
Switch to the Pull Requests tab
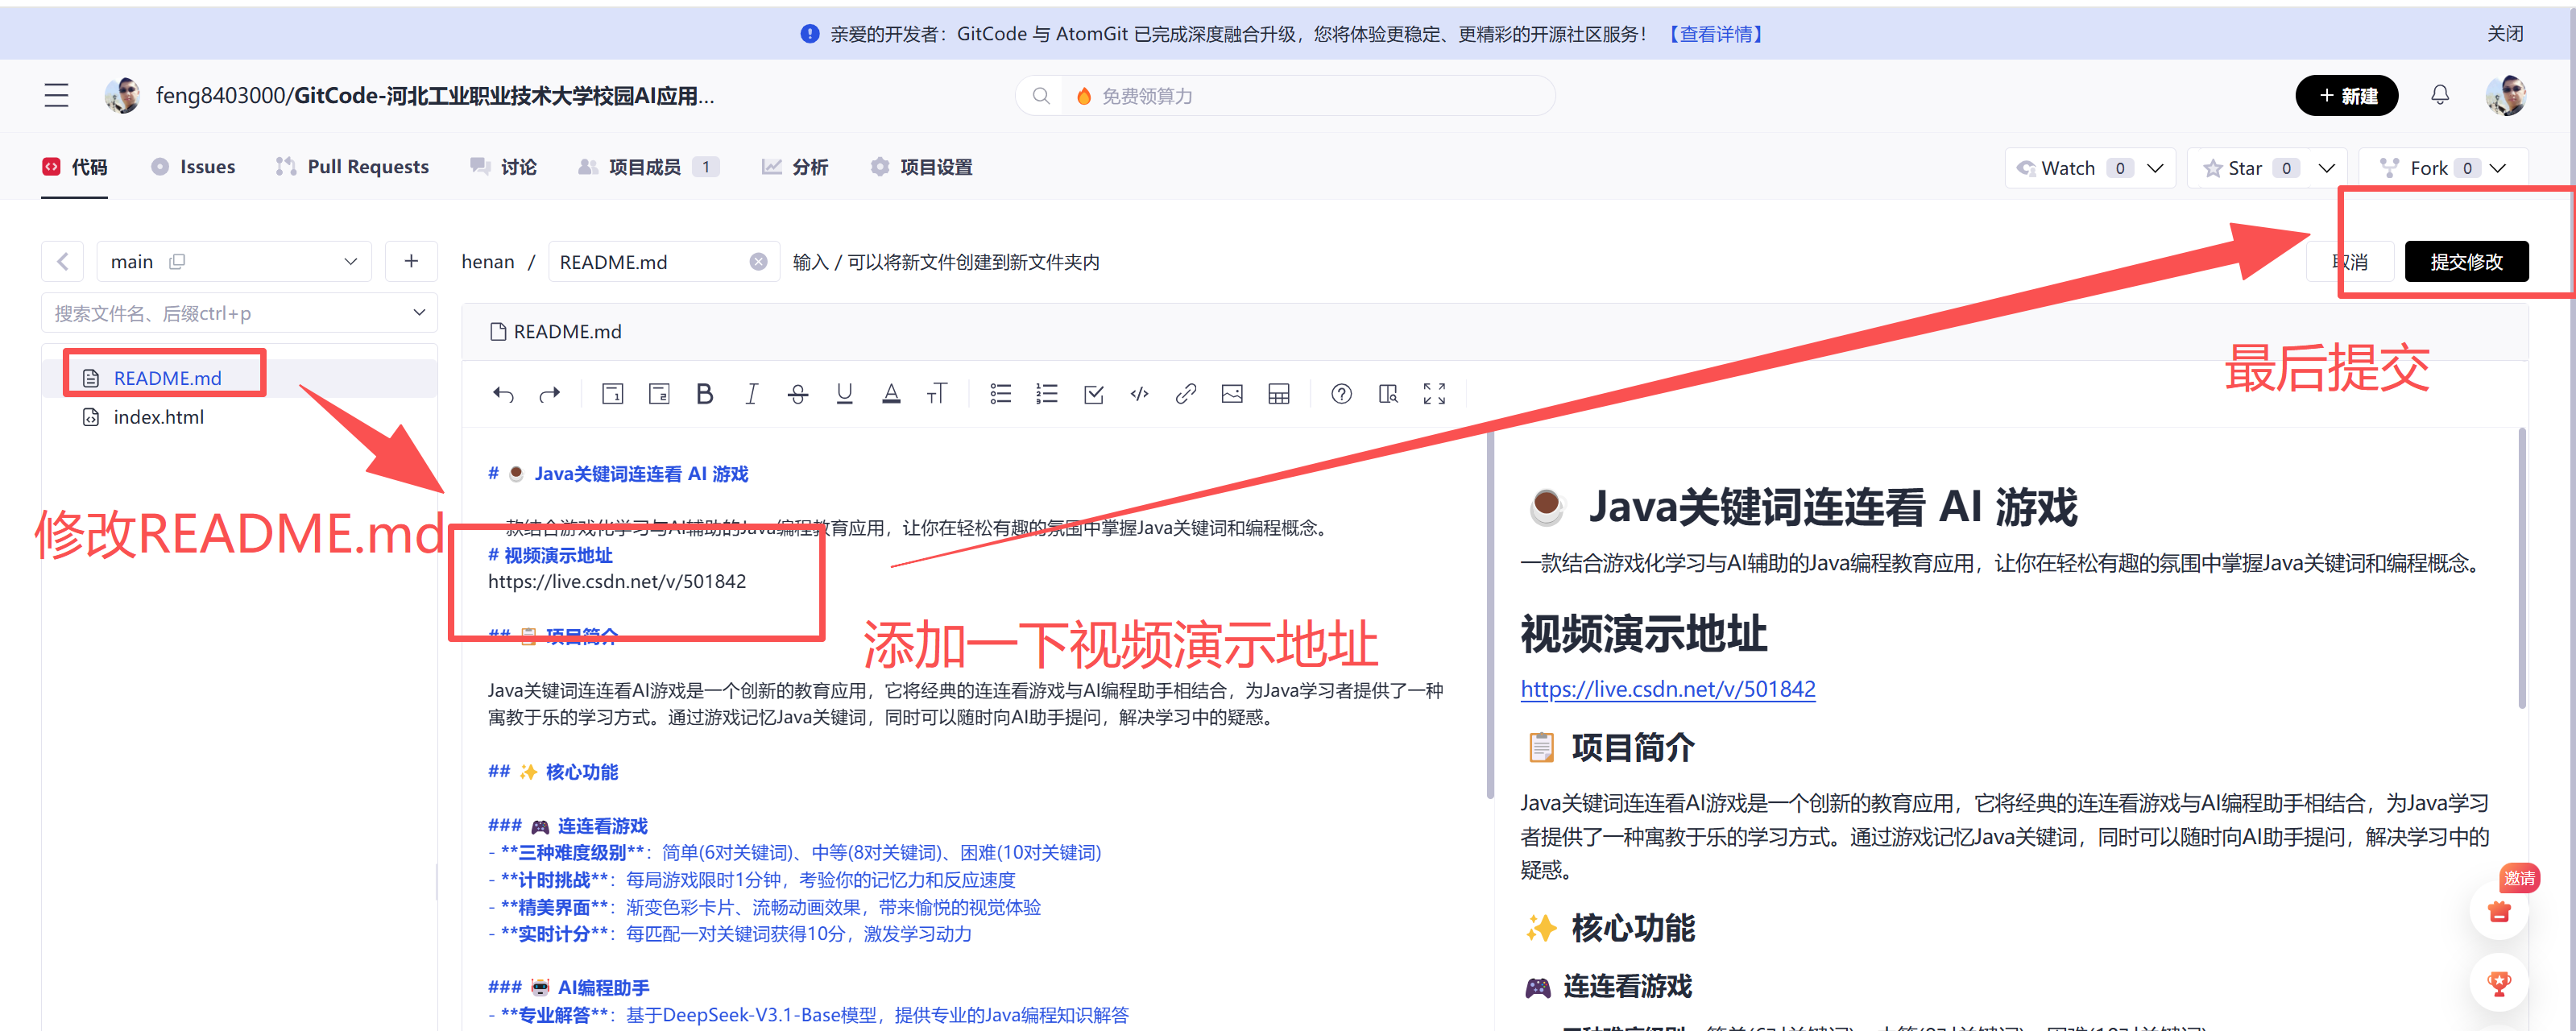click(x=353, y=167)
